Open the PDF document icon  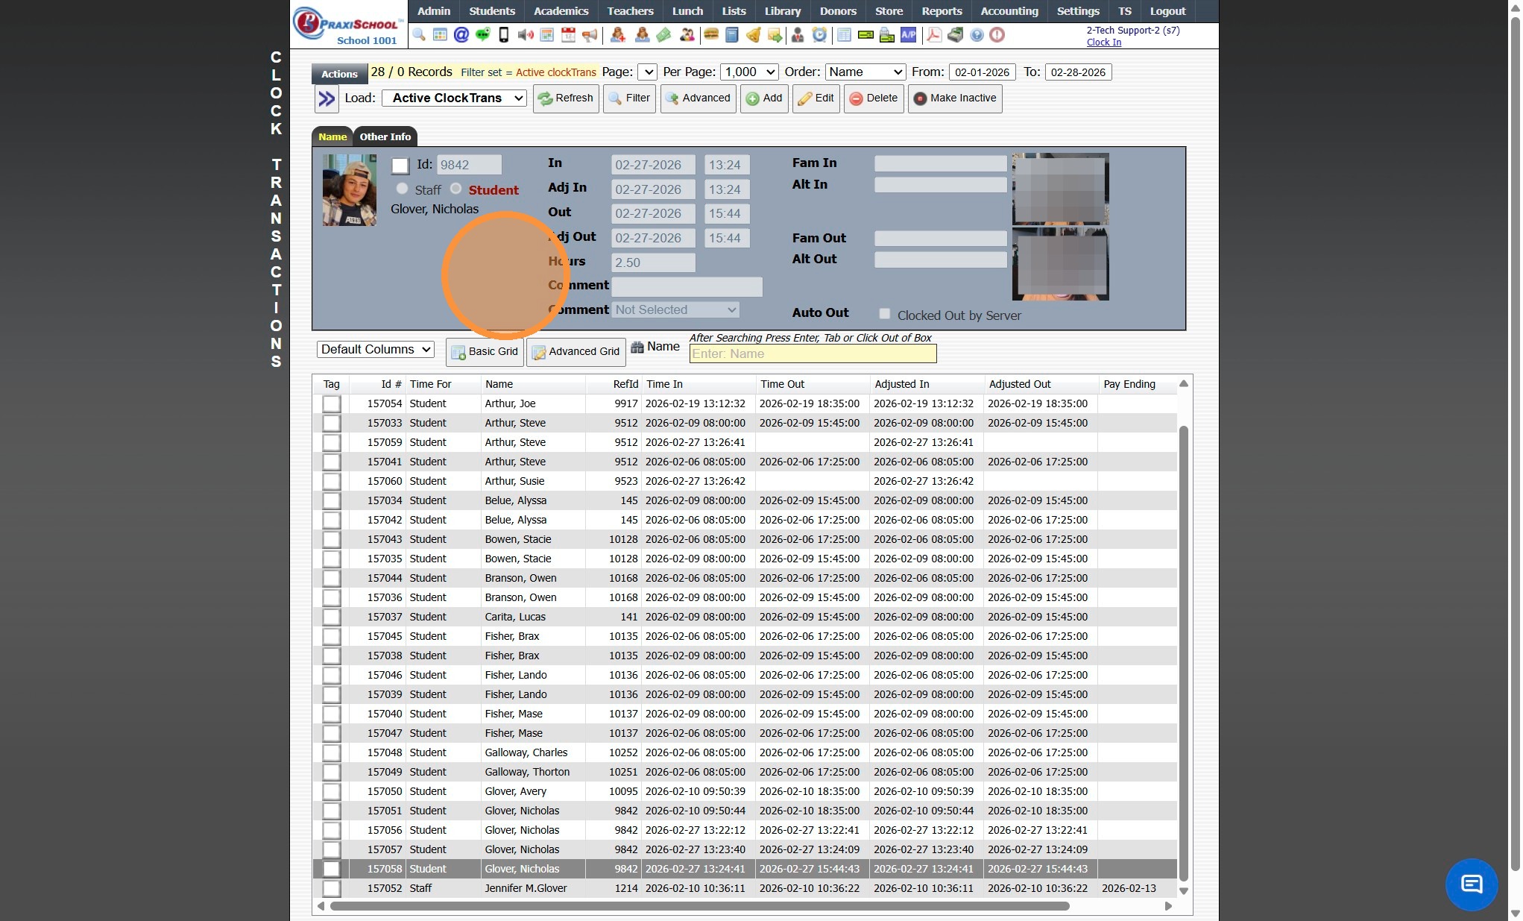tap(933, 35)
